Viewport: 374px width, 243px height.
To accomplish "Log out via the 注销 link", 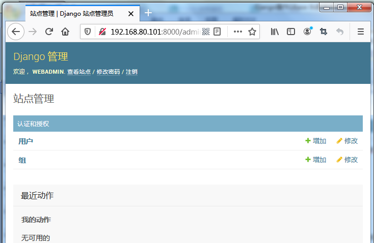I will coord(131,72).
